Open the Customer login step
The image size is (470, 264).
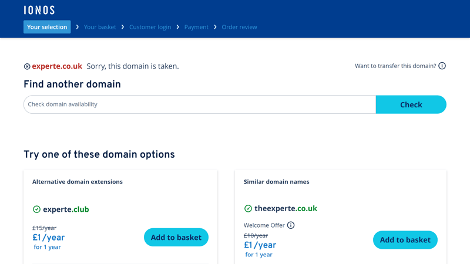(150, 27)
